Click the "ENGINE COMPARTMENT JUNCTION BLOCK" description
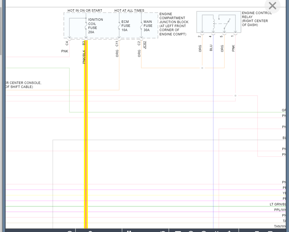Image resolution: width=289 pixels, height=232 pixels. 174,24
